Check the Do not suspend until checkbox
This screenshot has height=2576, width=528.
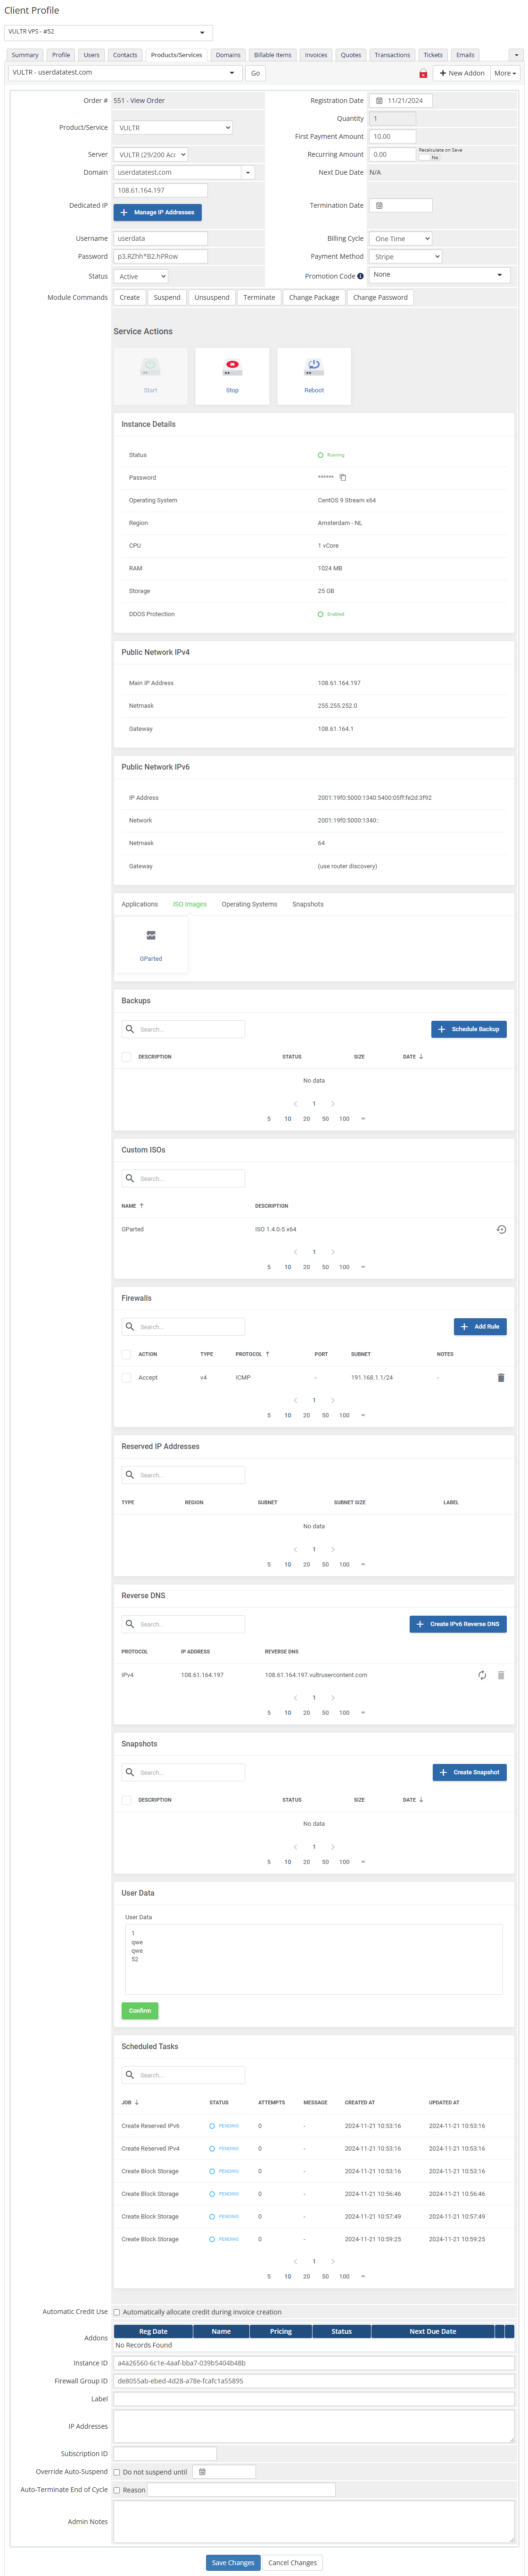point(117,2472)
